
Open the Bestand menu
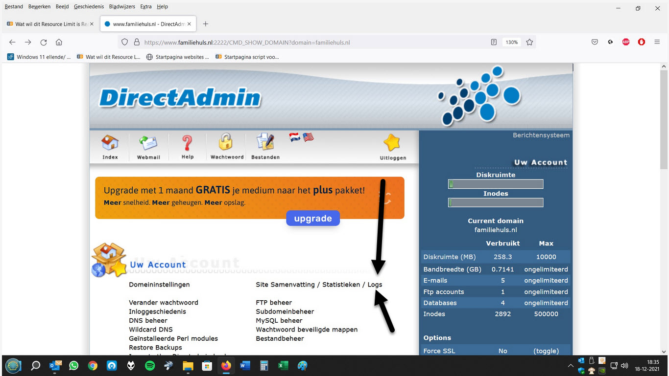14,6
